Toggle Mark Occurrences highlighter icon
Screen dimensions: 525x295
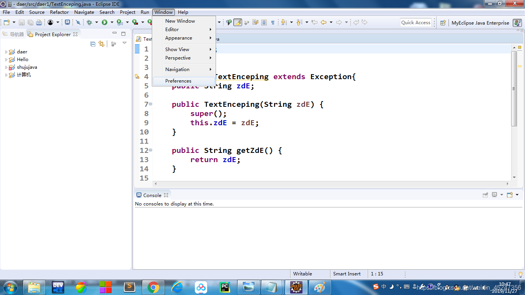238,22
